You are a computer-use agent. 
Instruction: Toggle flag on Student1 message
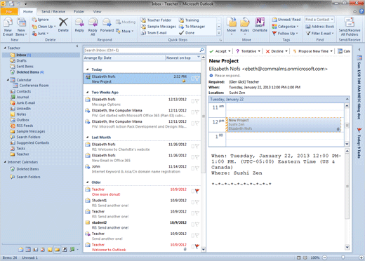(x=197, y=202)
